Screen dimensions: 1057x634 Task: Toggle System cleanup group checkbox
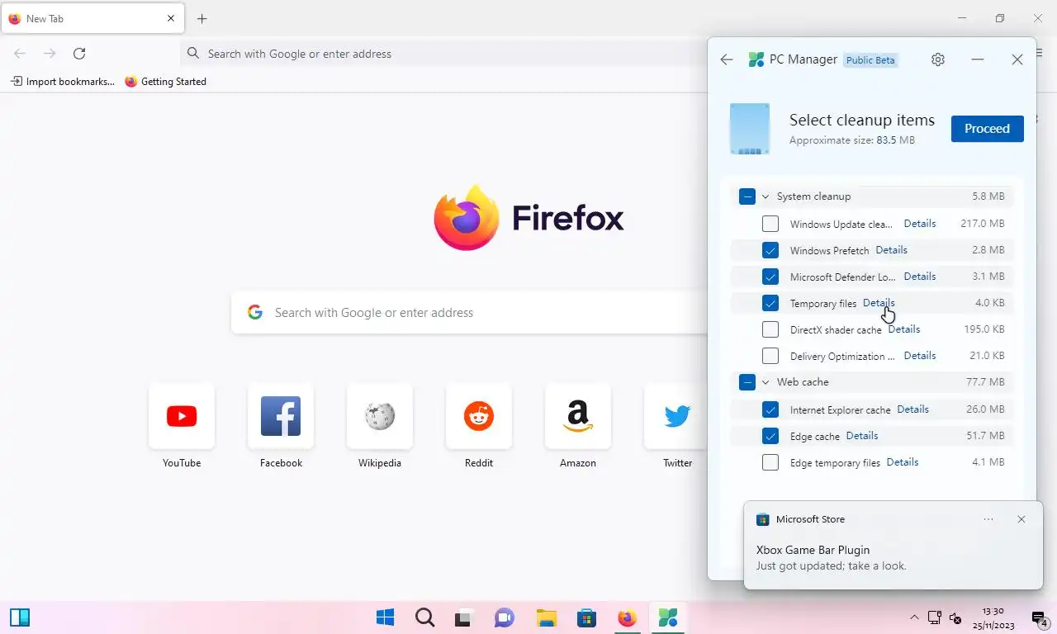(747, 196)
